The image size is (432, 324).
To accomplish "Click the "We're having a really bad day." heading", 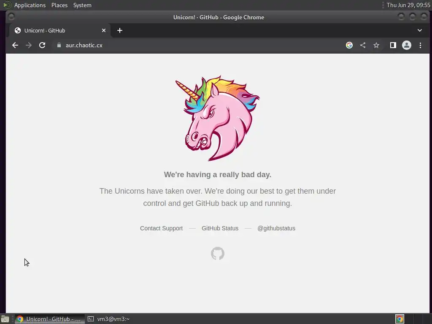I will [x=217, y=174].
